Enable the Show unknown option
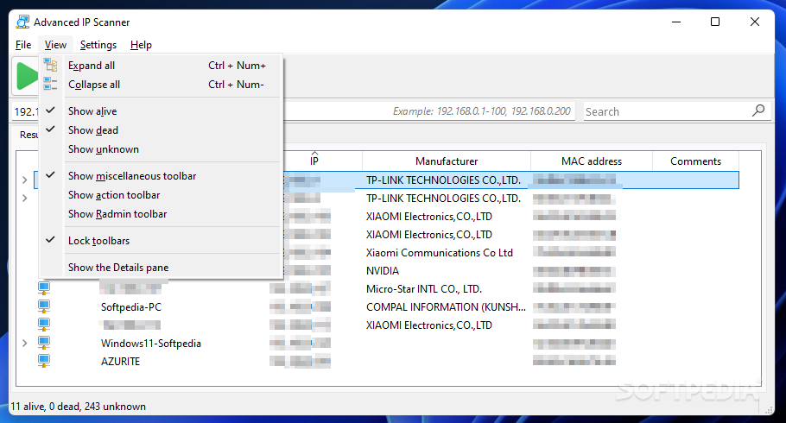786x423 pixels. tap(161, 149)
